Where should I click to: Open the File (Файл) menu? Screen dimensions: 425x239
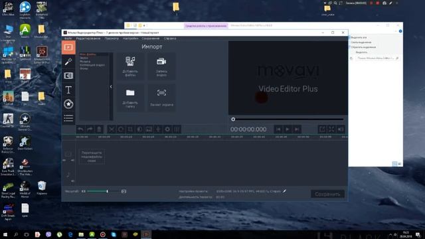pos(68,39)
